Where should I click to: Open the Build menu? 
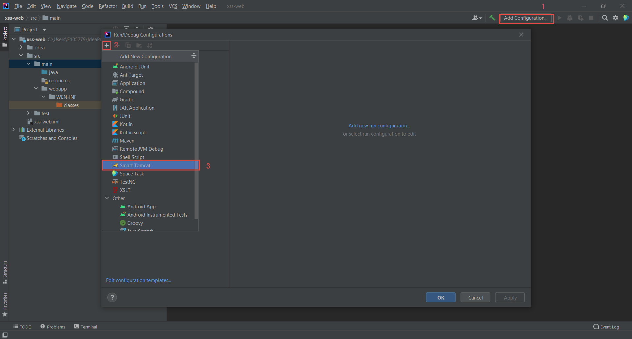[x=128, y=6]
